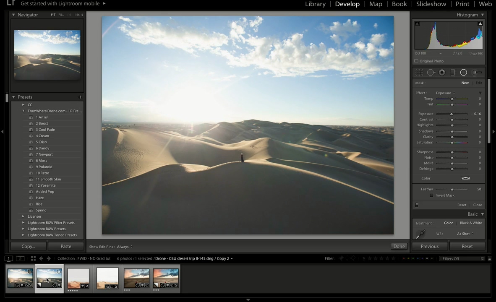The height and width of the screenshot is (302, 496).
Task: Click the Done button below the photo
Action: 399,246
